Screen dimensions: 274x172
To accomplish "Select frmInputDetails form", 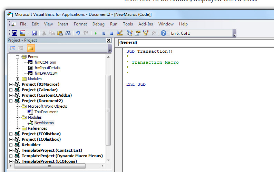I will click(x=47, y=68).
